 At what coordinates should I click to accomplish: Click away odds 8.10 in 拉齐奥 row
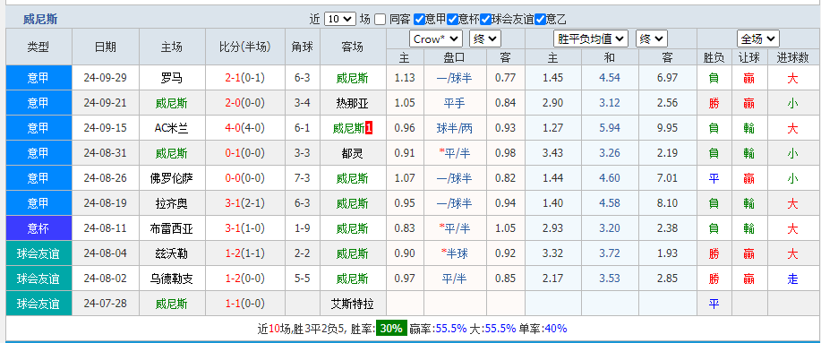tap(667, 203)
